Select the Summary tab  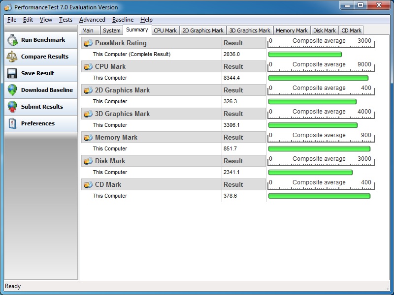[137, 30]
